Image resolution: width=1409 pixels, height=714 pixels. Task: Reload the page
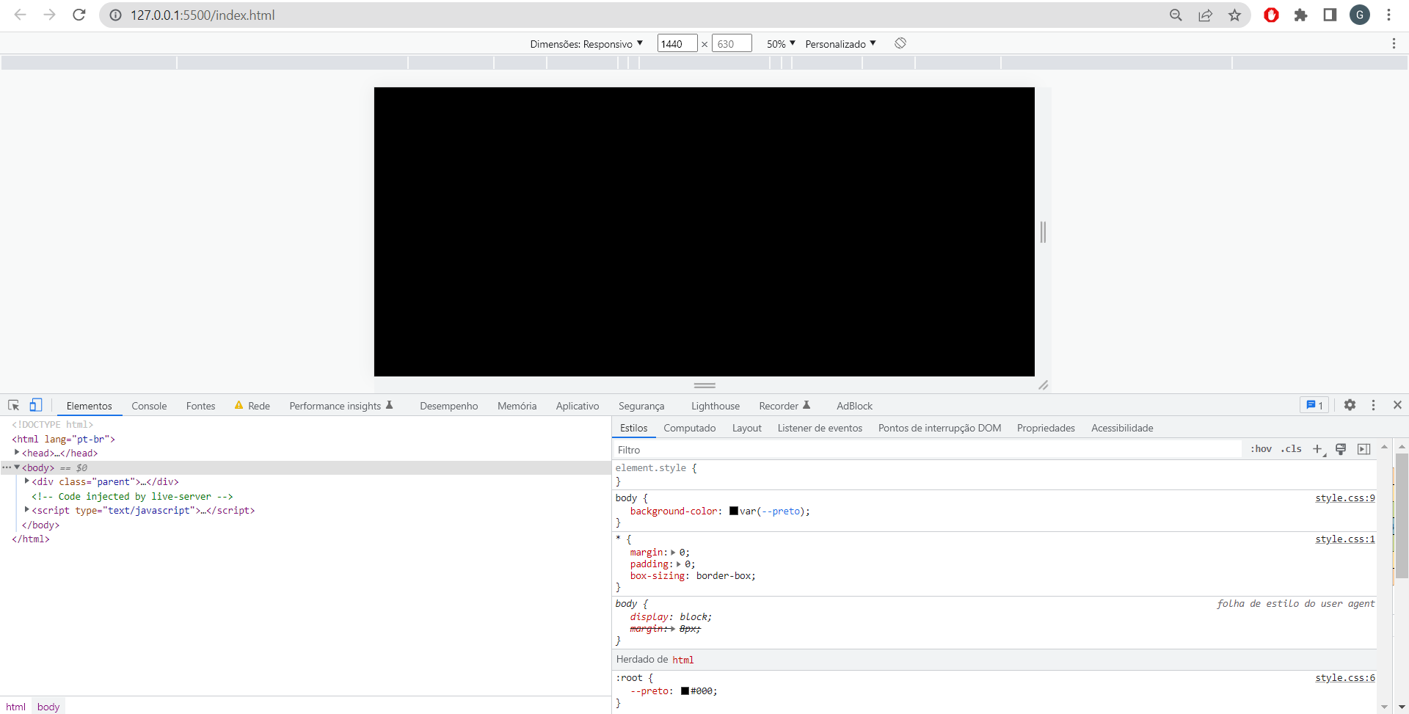[79, 15]
